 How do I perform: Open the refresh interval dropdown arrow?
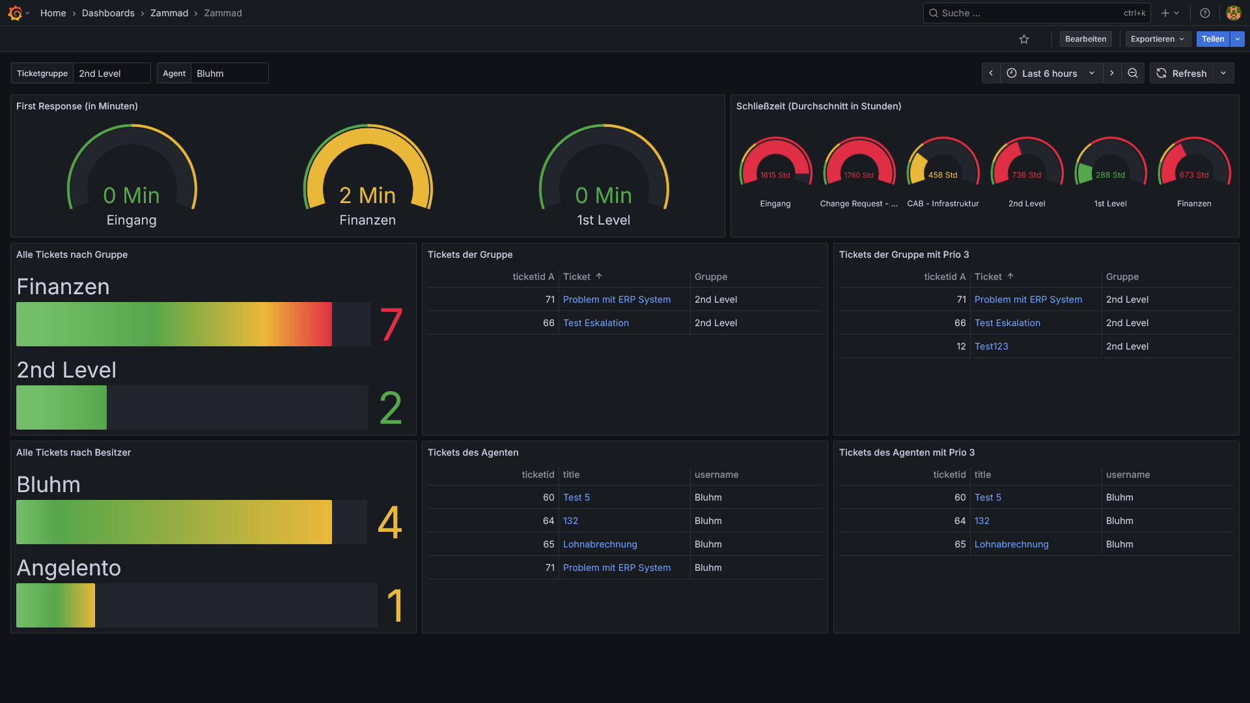click(x=1223, y=74)
